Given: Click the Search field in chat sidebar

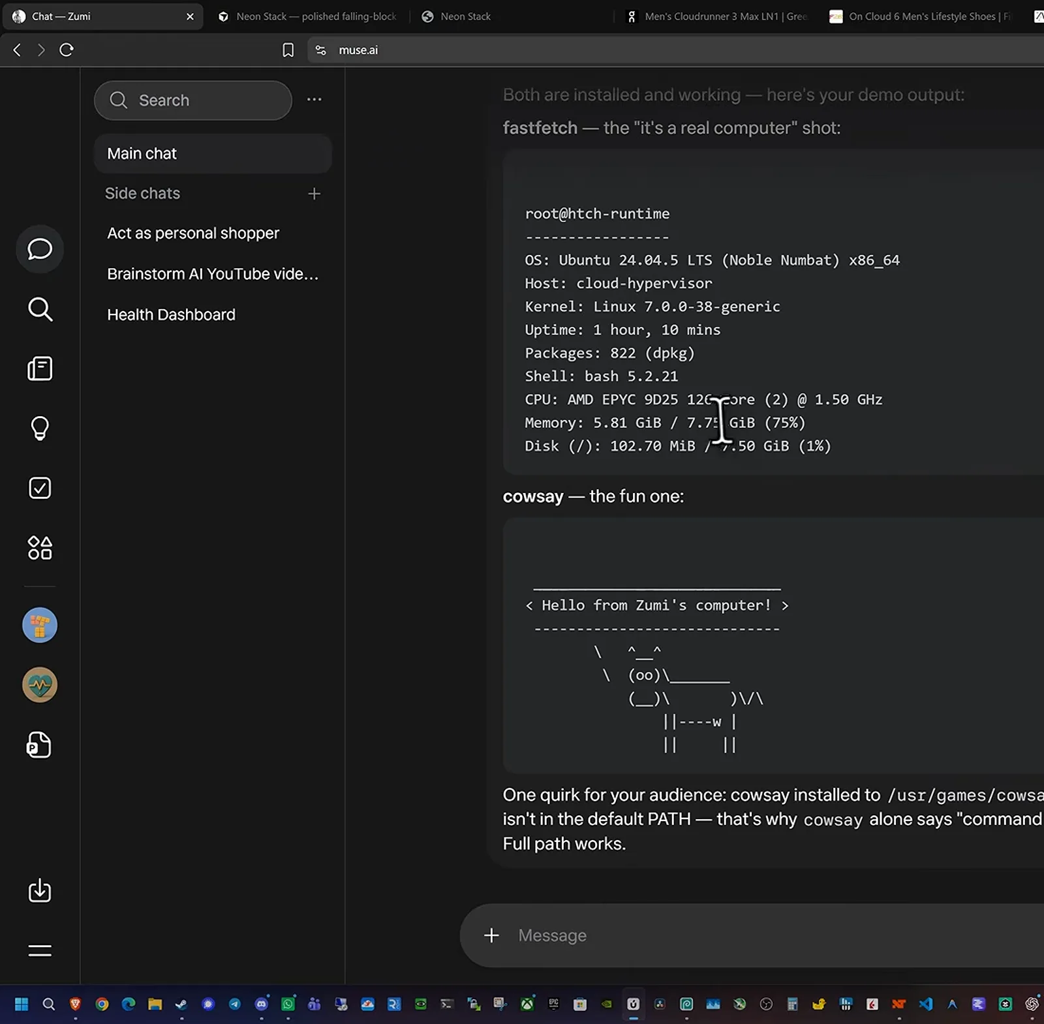Looking at the screenshot, I should [193, 100].
